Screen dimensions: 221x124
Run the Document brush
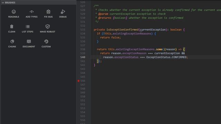click(29, 44)
